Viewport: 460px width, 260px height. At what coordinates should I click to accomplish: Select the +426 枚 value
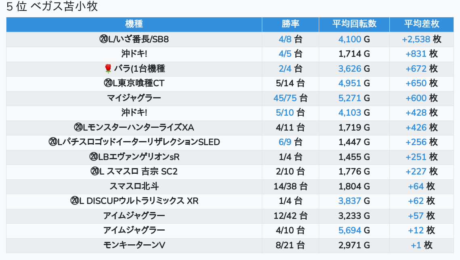pyautogui.click(x=422, y=127)
